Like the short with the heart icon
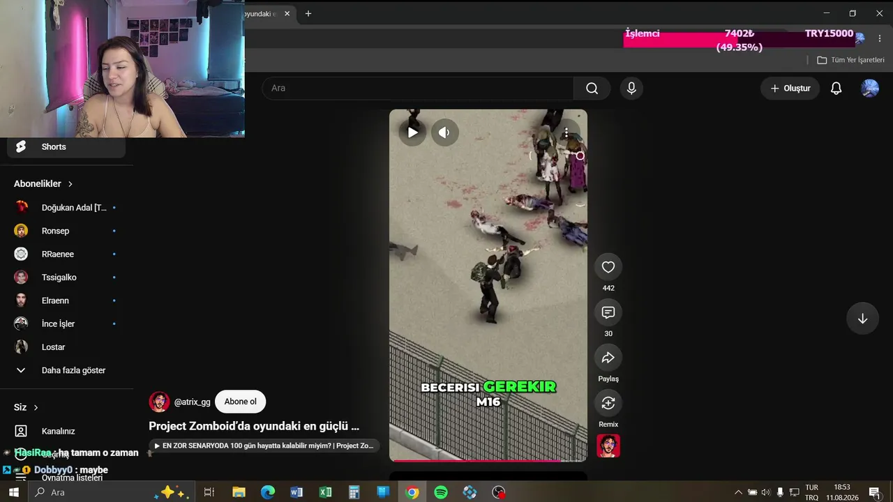The width and height of the screenshot is (893, 502). [608, 267]
